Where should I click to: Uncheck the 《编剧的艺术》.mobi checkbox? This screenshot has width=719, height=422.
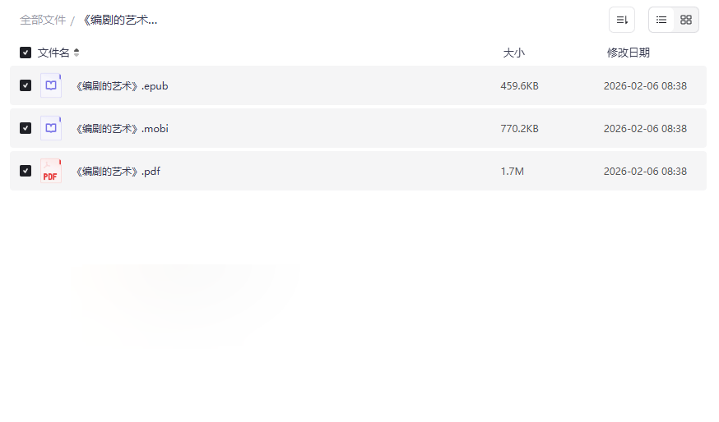(26, 128)
